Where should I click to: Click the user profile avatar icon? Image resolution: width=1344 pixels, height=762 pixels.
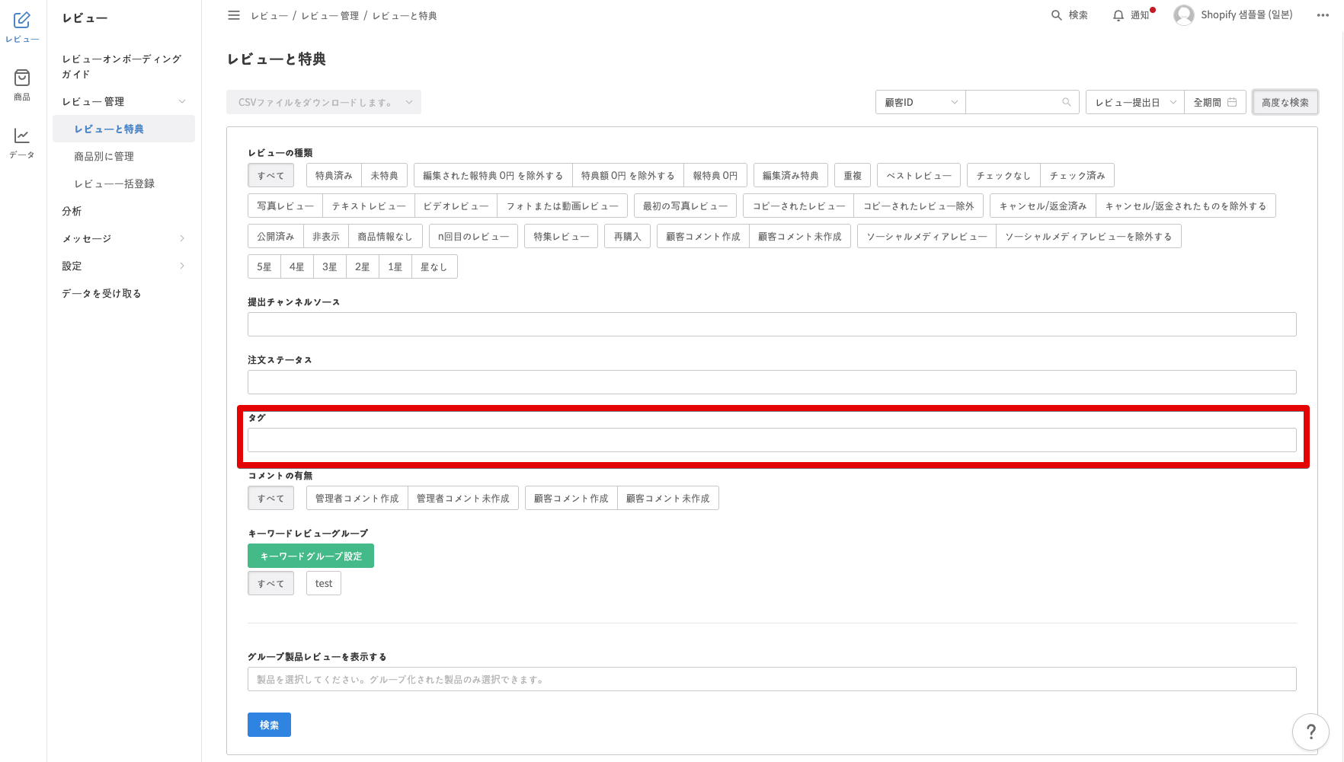click(1183, 15)
